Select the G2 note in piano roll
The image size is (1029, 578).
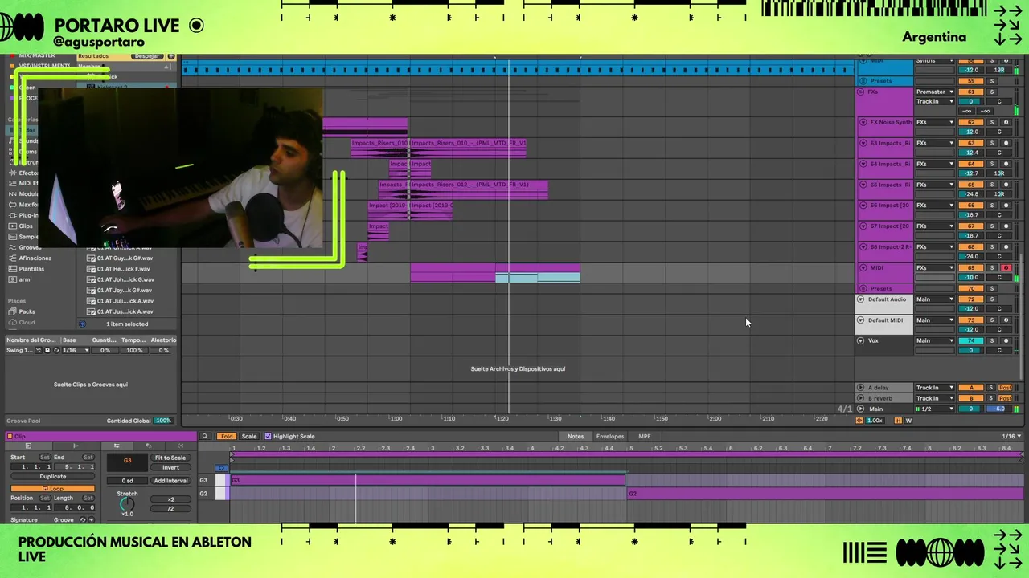point(825,494)
